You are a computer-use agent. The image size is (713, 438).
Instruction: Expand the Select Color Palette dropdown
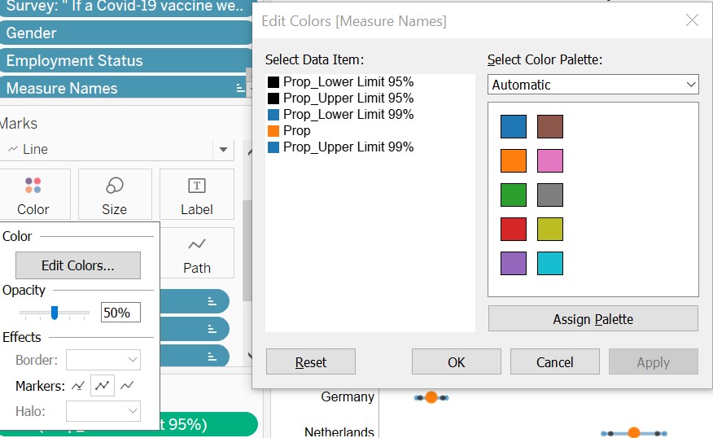point(593,85)
